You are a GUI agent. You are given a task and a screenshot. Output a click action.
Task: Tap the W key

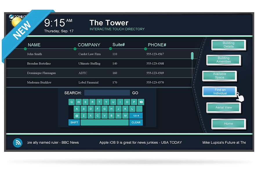[x=79, y=102]
